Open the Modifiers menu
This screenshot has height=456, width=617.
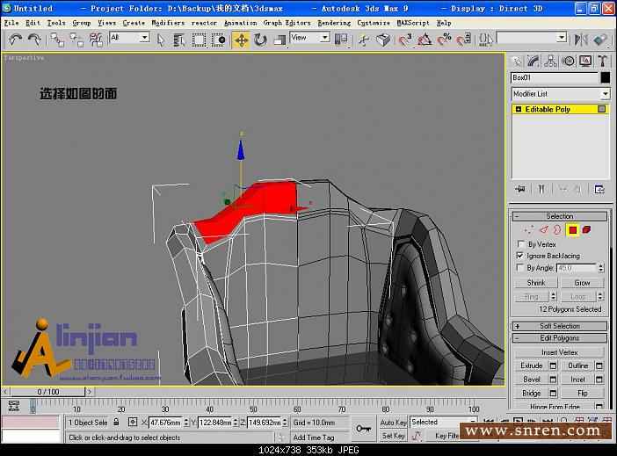[x=168, y=23]
